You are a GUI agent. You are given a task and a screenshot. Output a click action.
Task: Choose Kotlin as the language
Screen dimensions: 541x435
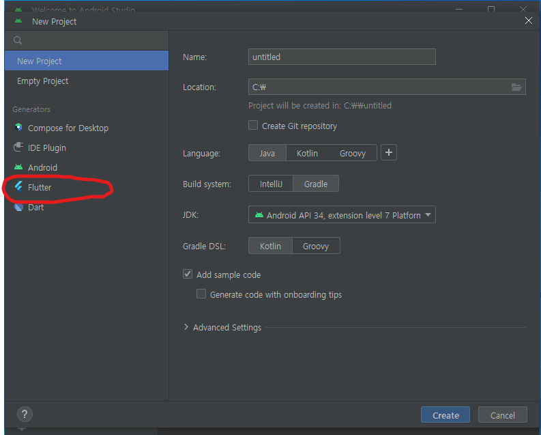[307, 153]
